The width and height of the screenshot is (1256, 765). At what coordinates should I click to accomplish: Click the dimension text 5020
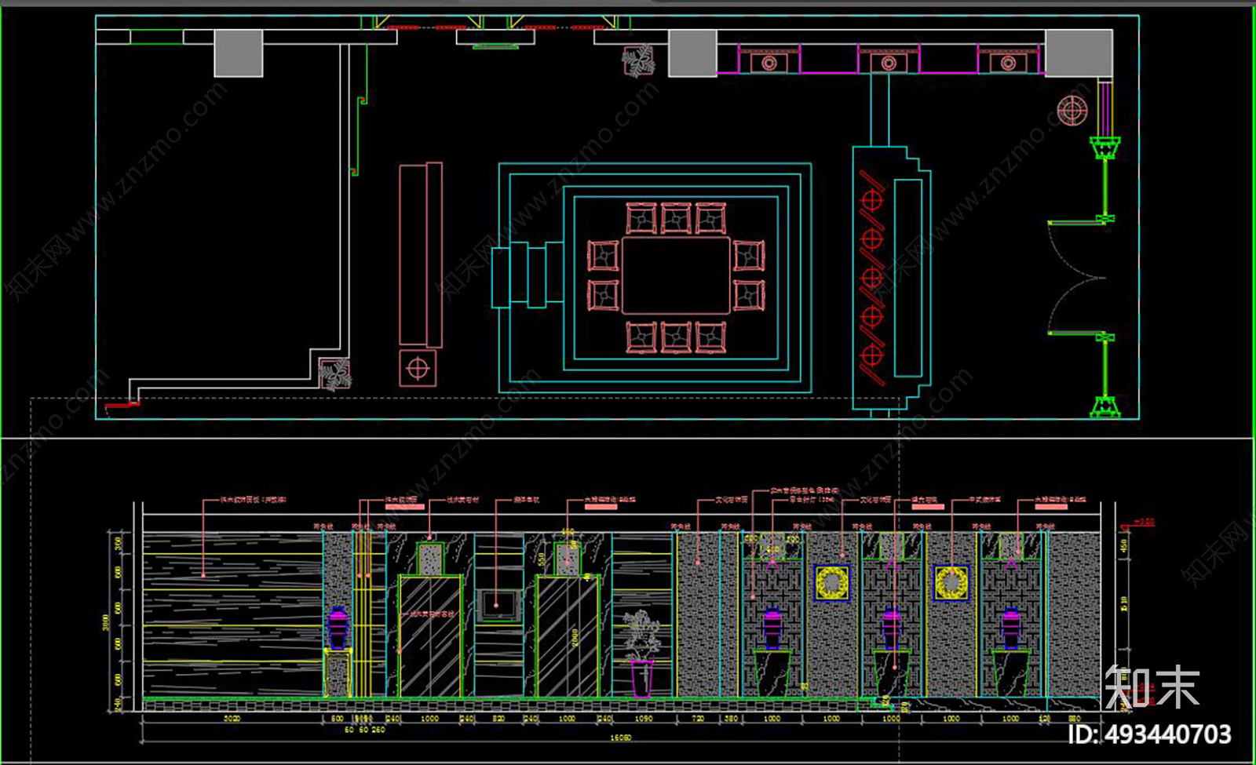(232, 719)
